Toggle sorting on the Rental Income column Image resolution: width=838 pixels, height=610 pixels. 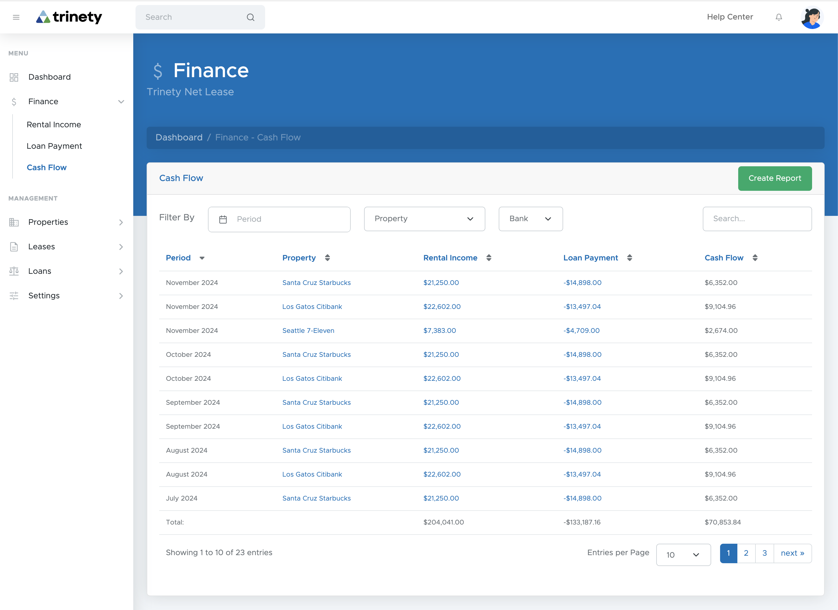(490, 258)
